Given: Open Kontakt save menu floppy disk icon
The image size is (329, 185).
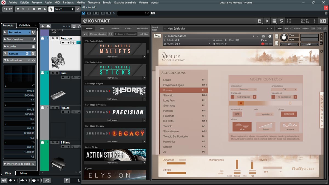Looking at the screenshot, I should coord(260,21).
